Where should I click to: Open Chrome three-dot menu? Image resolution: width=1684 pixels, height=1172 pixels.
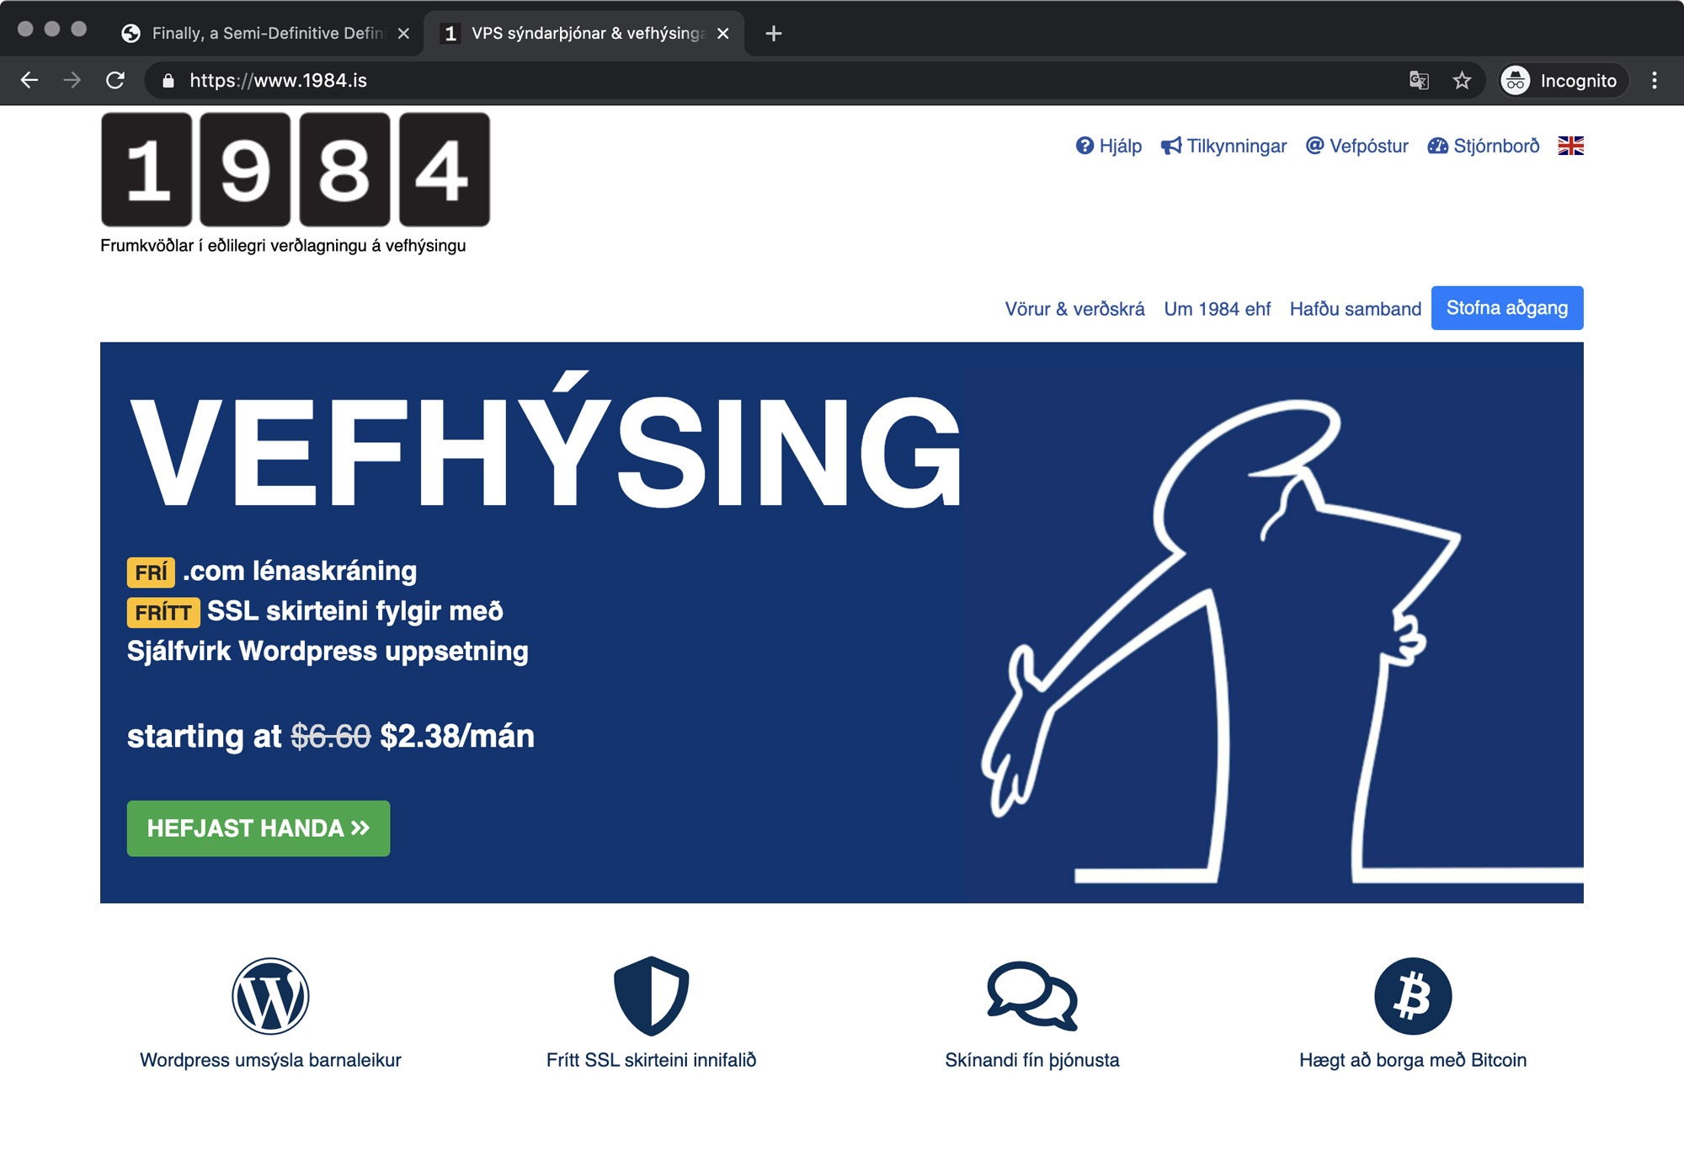(1655, 81)
